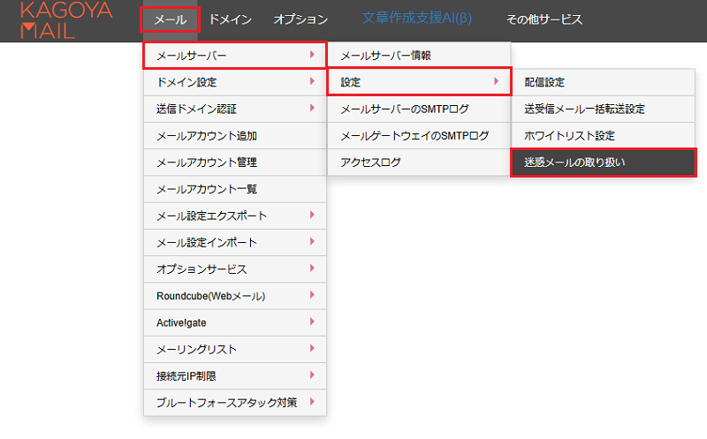This screenshot has width=707, height=439.
Task: Open メールサーバーのSMTPログ item
Action: coord(419,109)
